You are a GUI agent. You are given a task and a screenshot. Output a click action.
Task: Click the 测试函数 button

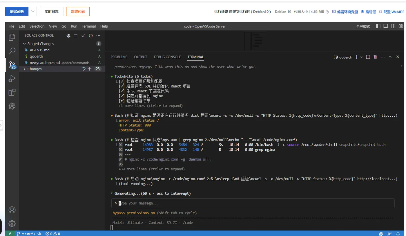(x=17, y=12)
